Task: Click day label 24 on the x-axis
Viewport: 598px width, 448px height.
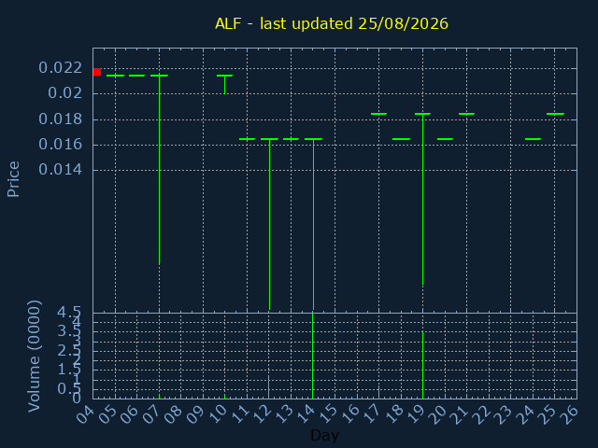Action: pyautogui.click(x=525, y=414)
